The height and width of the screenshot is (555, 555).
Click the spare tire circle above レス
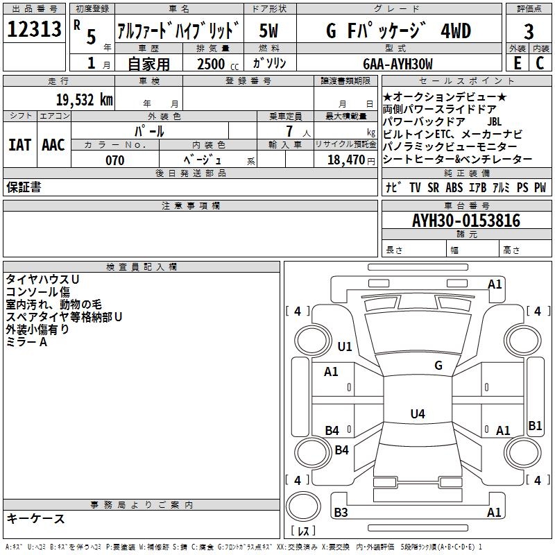pyautogui.click(x=303, y=506)
